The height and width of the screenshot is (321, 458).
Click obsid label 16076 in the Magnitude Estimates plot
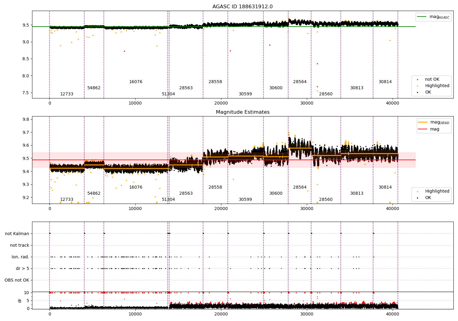point(136,187)
